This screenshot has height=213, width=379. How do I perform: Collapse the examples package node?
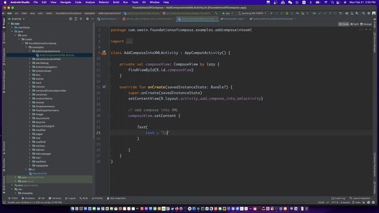click(x=26, y=47)
